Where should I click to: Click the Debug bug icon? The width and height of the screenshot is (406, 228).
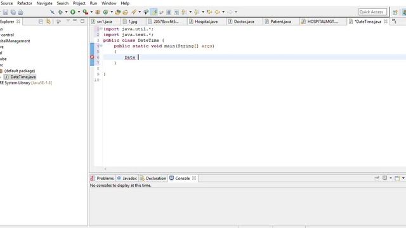60,12
